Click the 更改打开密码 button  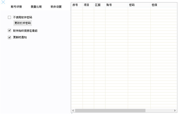coord(23,23)
